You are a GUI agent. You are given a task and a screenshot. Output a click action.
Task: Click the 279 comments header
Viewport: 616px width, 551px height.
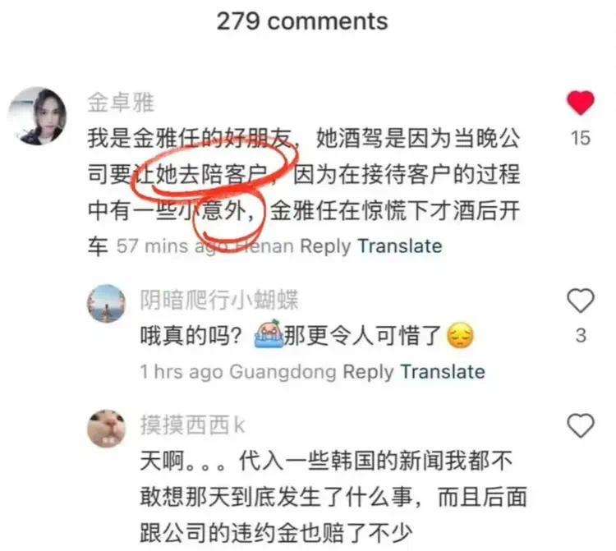(302, 21)
